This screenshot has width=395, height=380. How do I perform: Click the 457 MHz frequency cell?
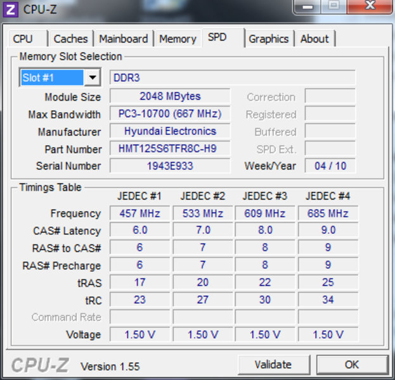click(x=140, y=213)
